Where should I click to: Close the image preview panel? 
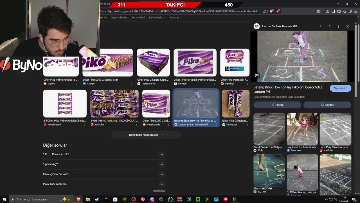coord(348,26)
